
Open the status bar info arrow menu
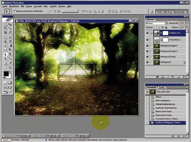(x=46, y=140)
